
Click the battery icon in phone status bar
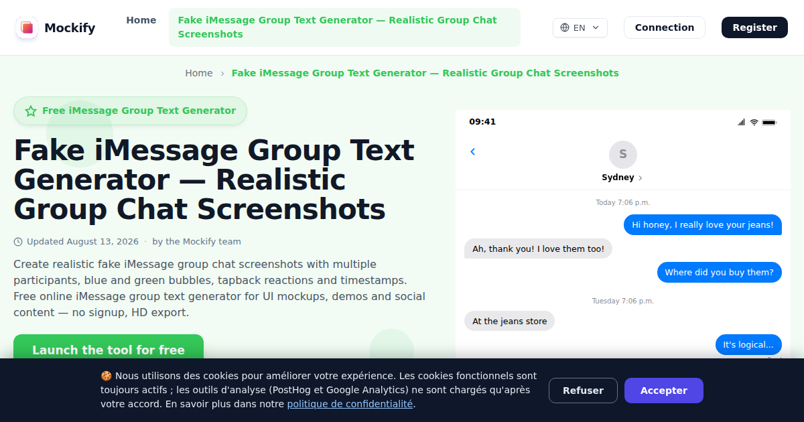(769, 122)
